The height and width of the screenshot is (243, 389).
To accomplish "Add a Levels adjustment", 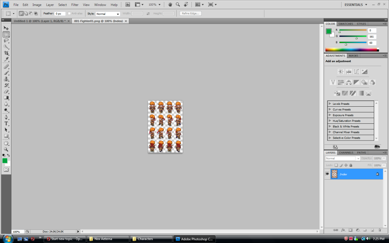I will (349, 72).
